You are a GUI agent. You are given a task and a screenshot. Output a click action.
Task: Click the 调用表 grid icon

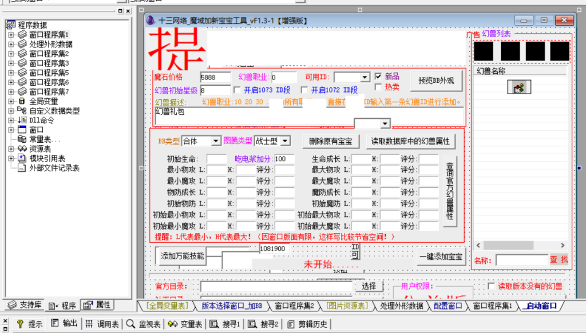click(89, 324)
